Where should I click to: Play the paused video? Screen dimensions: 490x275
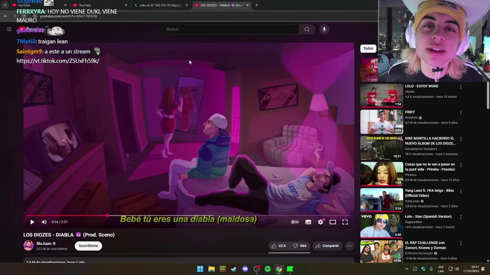pyautogui.click(x=32, y=222)
